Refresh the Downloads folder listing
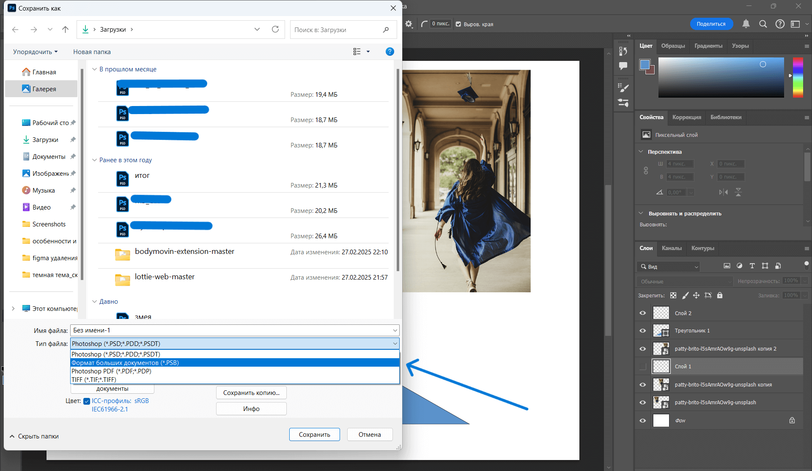 click(x=275, y=29)
